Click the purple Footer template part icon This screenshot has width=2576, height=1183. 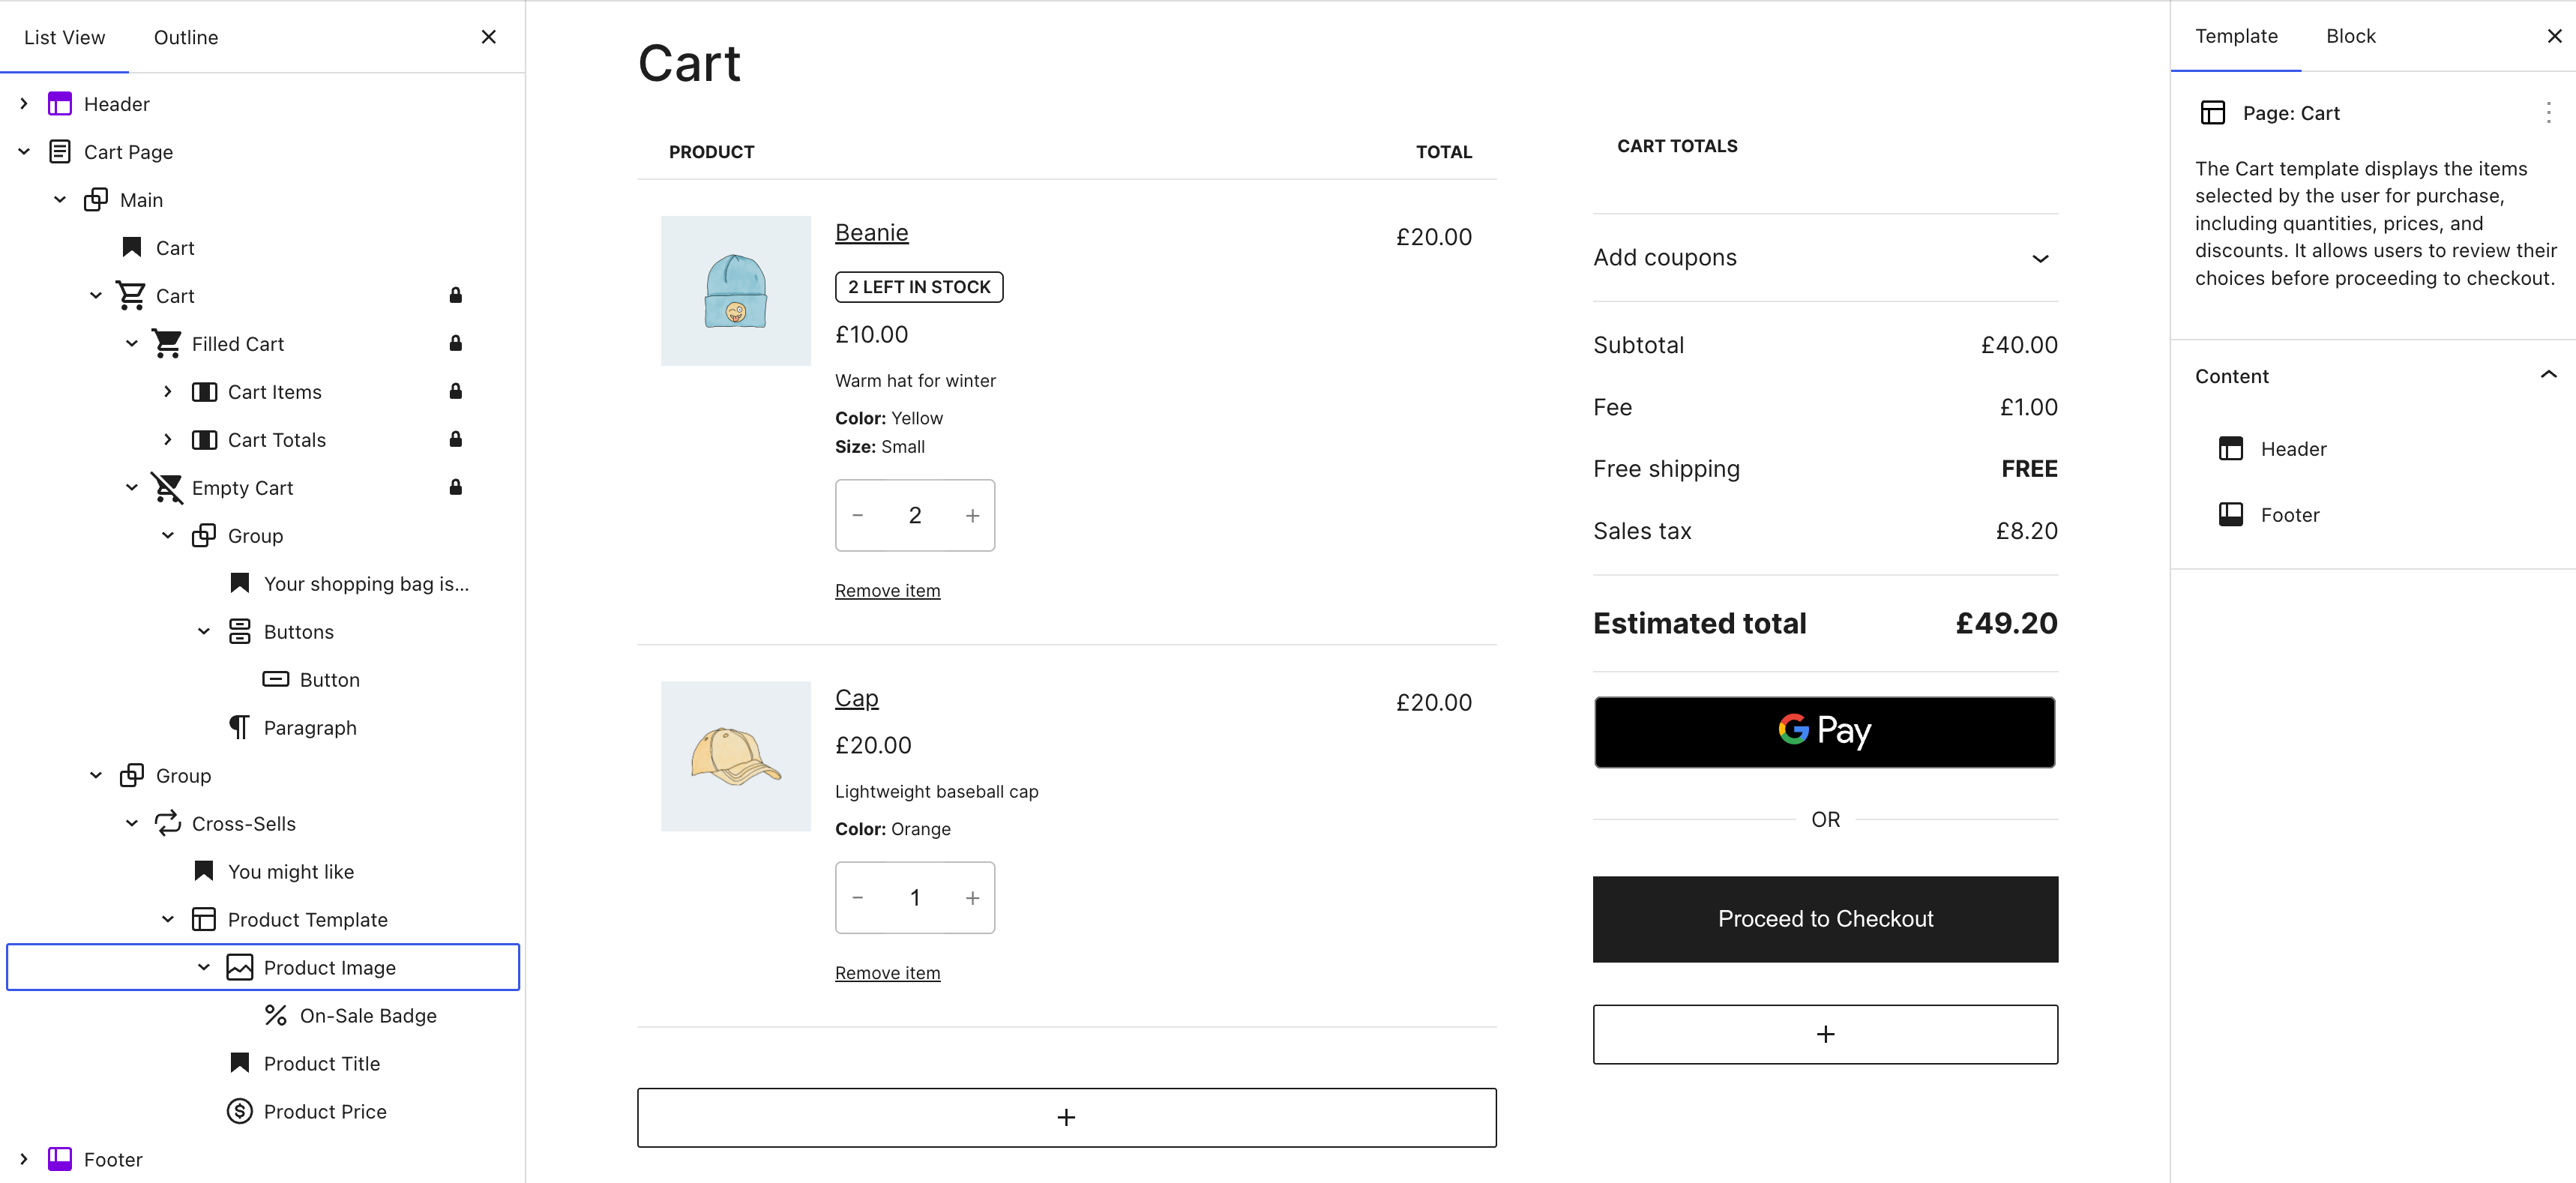click(x=60, y=1160)
